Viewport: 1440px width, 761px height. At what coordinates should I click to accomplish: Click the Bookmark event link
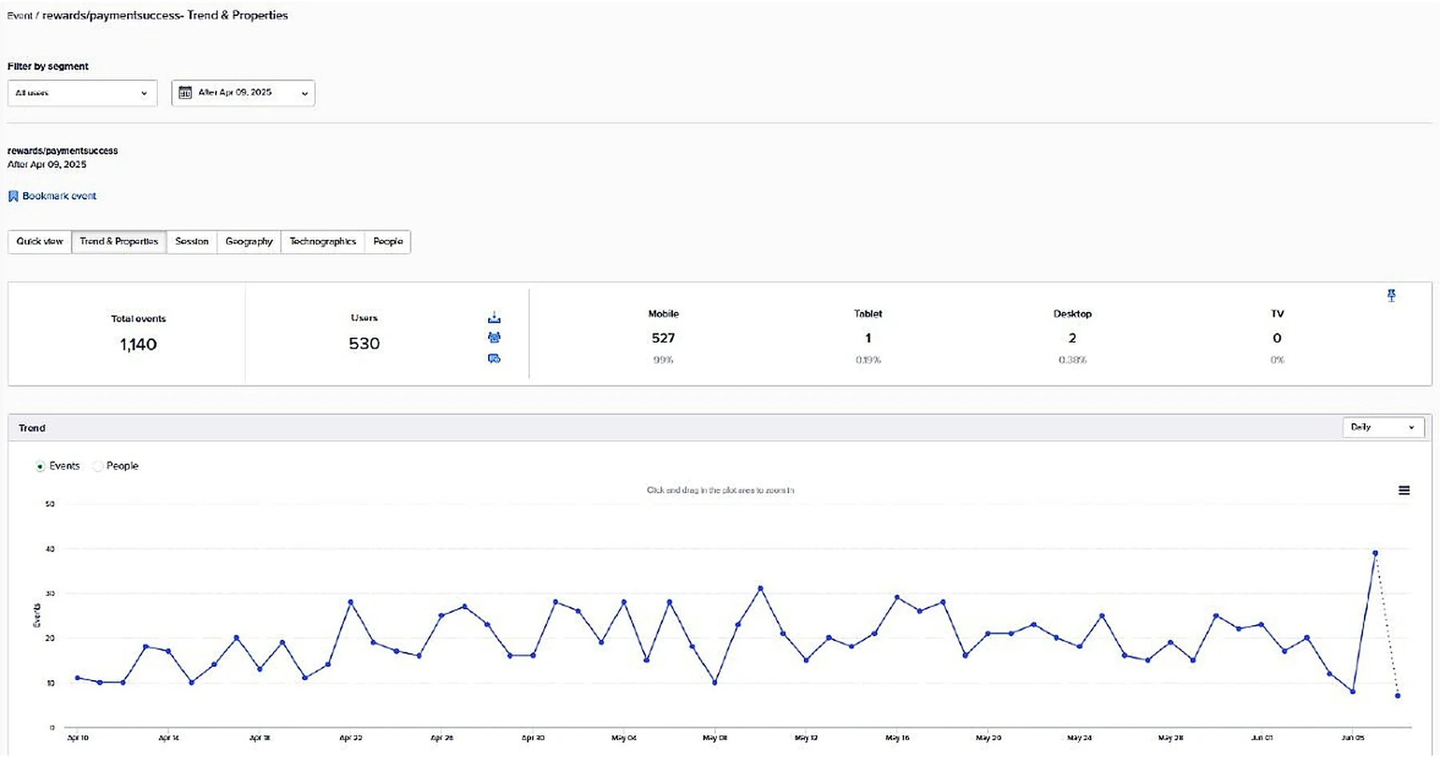[x=59, y=196]
